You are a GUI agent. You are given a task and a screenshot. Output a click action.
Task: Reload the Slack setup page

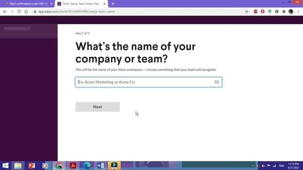tap(19, 11)
